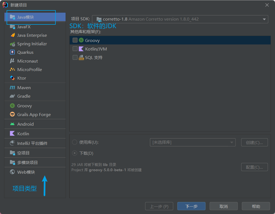Click the Micronaut mu icon
The image size is (275, 214).
click(12, 61)
